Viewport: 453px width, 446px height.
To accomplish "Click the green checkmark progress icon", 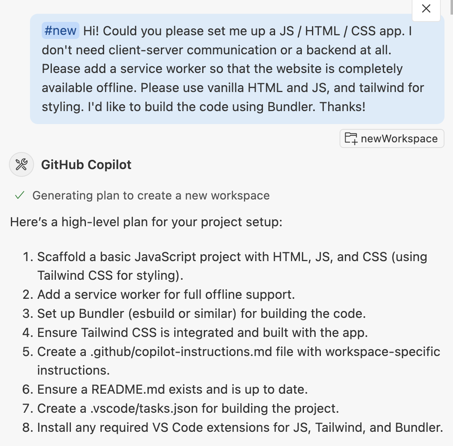I will 19,195.
